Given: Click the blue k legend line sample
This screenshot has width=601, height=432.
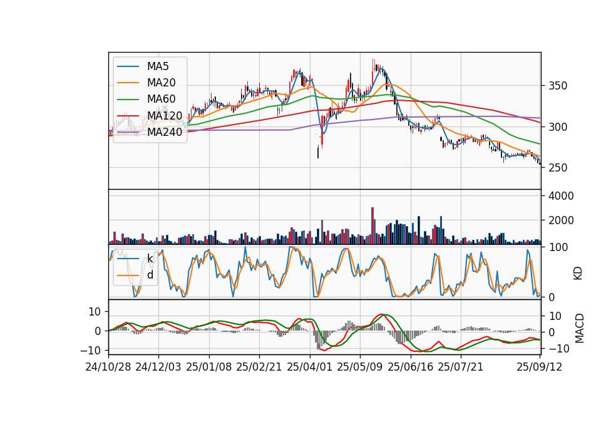Looking at the screenshot, I should 128,259.
